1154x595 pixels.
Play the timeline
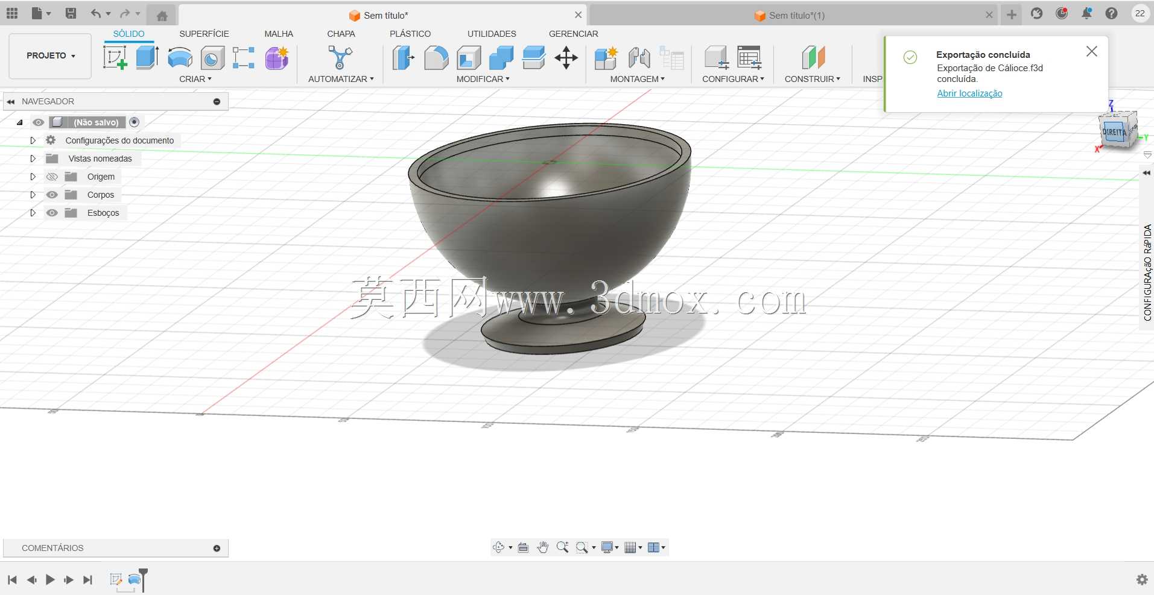(x=50, y=580)
